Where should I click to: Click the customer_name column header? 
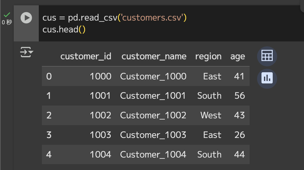point(154,57)
